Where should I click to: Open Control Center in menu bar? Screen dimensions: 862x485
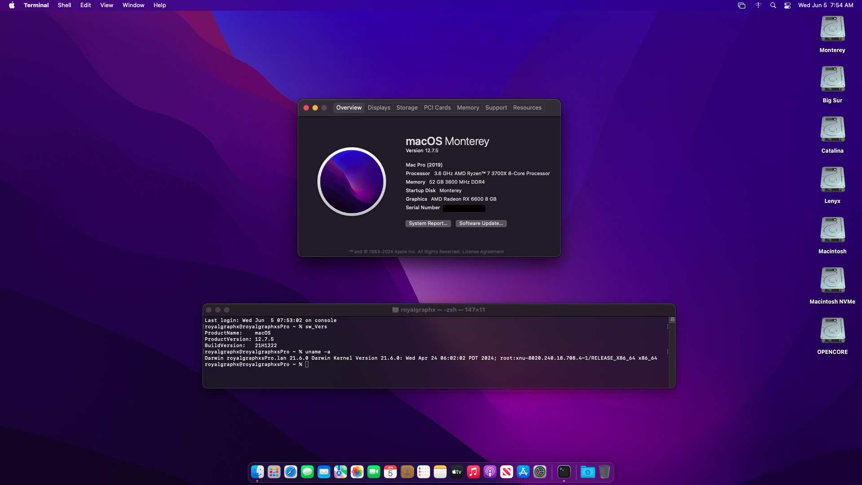[x=787, y=5]
